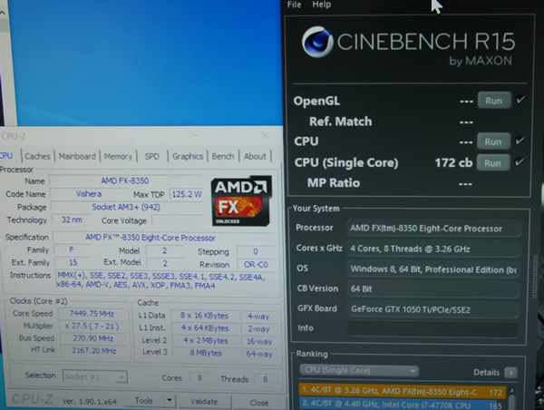Click the Socket AM3+ (942) package value

click(126, 207)
